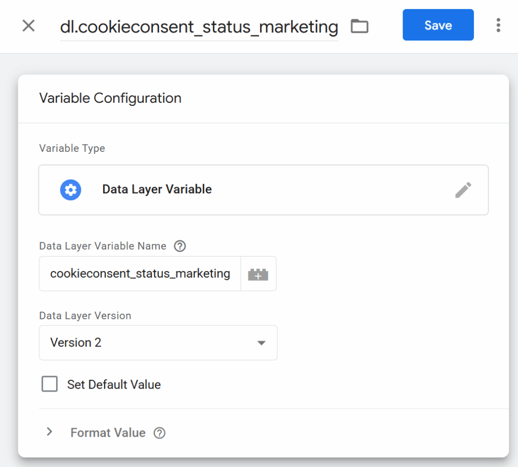The height and width of the screenshot is (467, 518).
Task: Click the arrow on the Version 2 selector
Action: point(261,343)
